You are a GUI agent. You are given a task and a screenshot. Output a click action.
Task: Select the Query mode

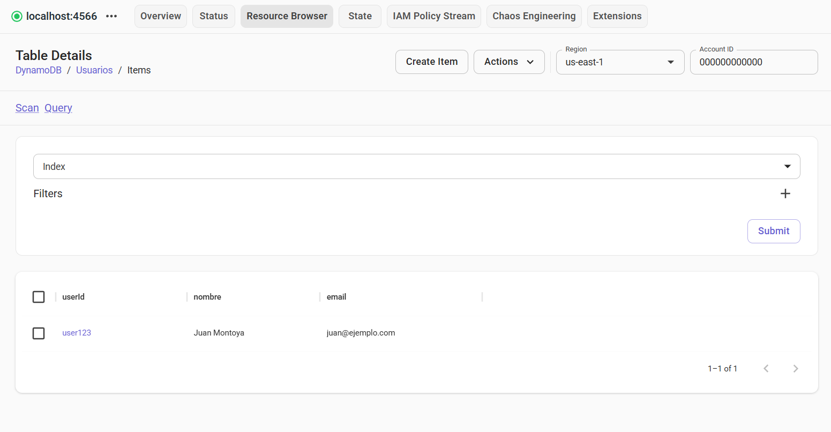[x=58, y=108]
